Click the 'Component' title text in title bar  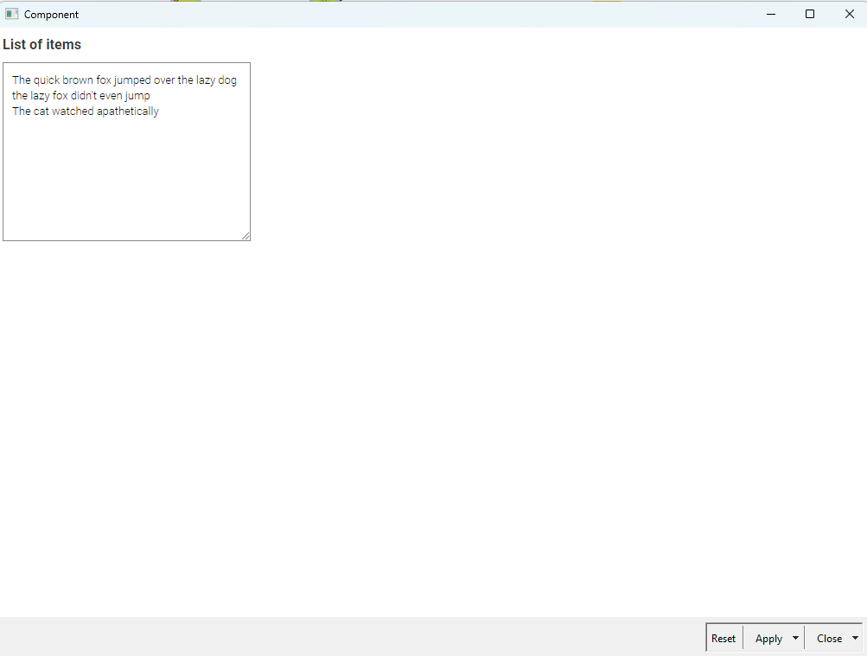(x=51, y=14)
